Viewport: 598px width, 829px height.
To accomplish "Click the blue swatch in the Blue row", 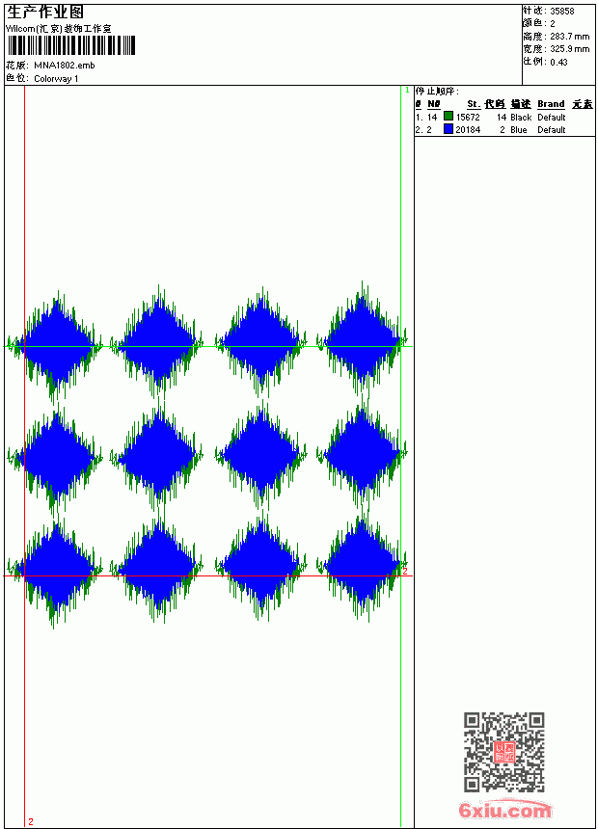I will tap(448, 129).
